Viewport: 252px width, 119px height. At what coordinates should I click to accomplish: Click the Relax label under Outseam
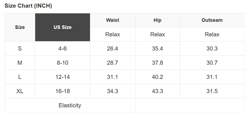212,34
